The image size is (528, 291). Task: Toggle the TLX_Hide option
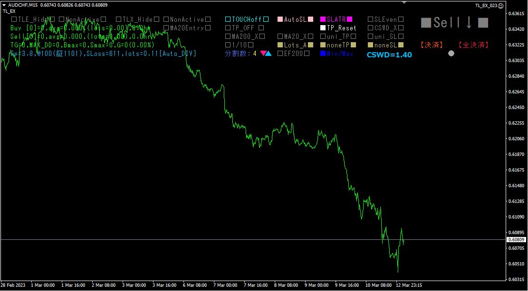click(x=137, y=19)
